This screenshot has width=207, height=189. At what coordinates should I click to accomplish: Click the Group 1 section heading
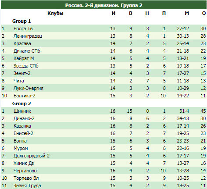[x=21, y=21]
